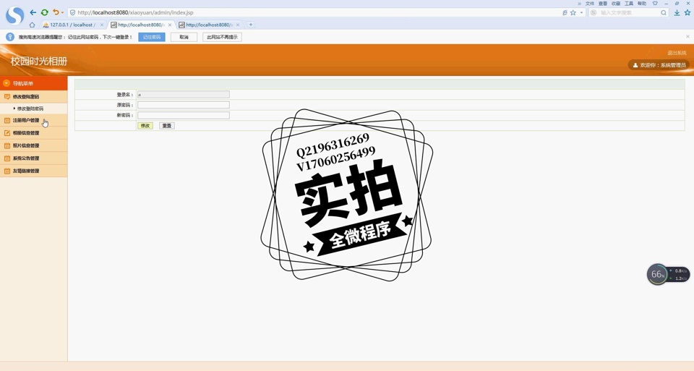Viewport: 694px width, 371px height.
Task: Click the 修改 submit button
Action: tap(145, 126)
